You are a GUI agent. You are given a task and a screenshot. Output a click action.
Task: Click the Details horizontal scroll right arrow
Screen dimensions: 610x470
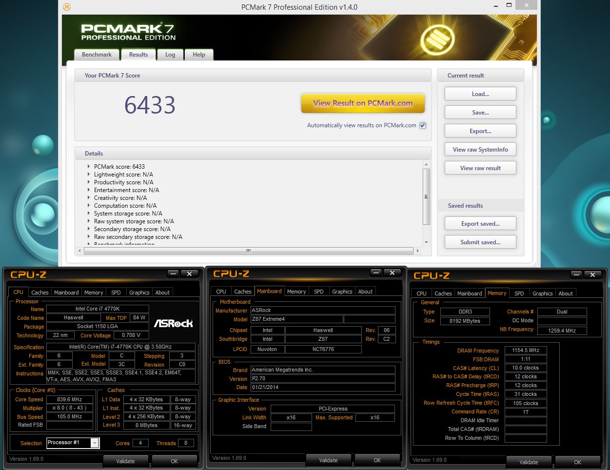click(417, 251)
